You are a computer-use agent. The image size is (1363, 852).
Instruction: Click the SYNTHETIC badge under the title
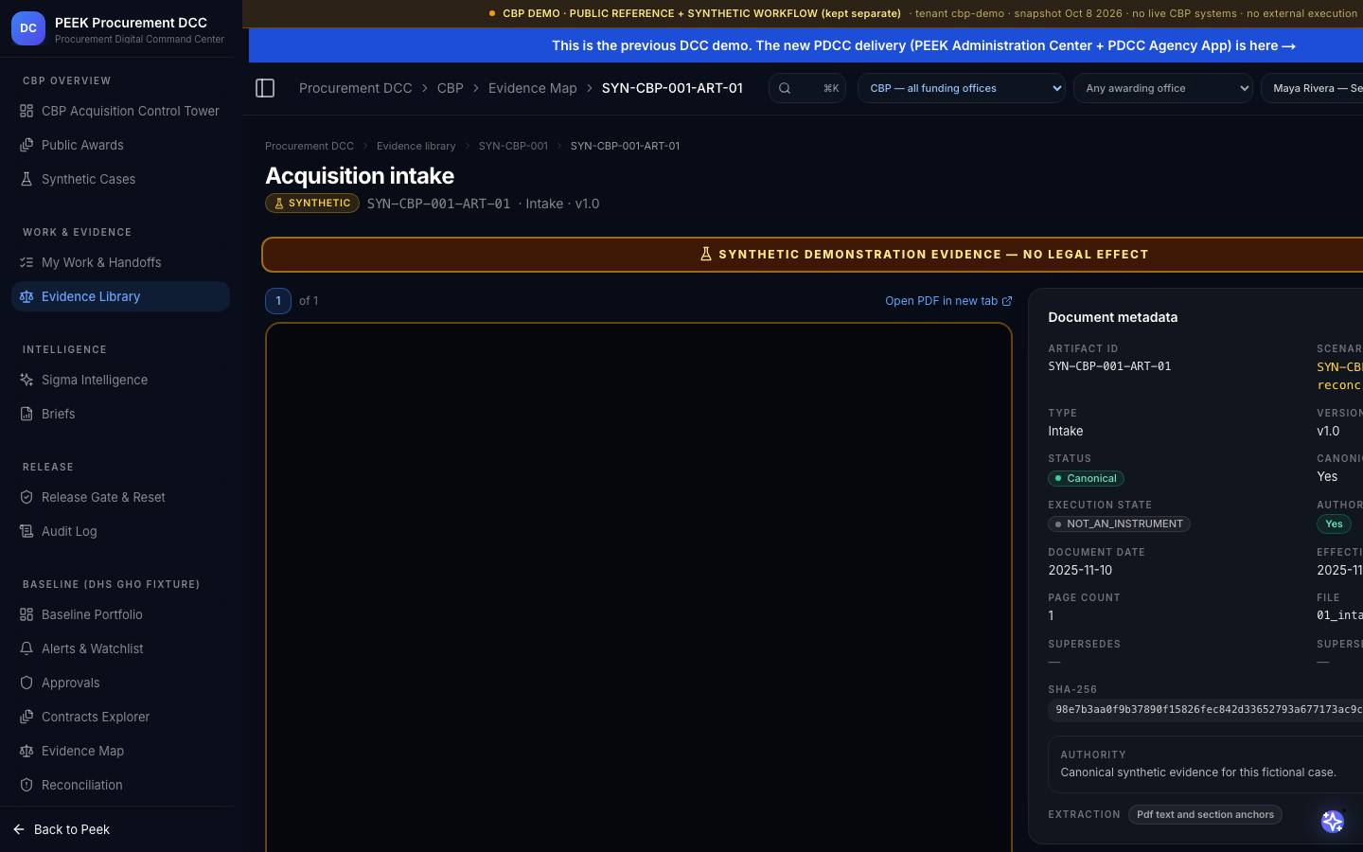click(x=312, y=204)
